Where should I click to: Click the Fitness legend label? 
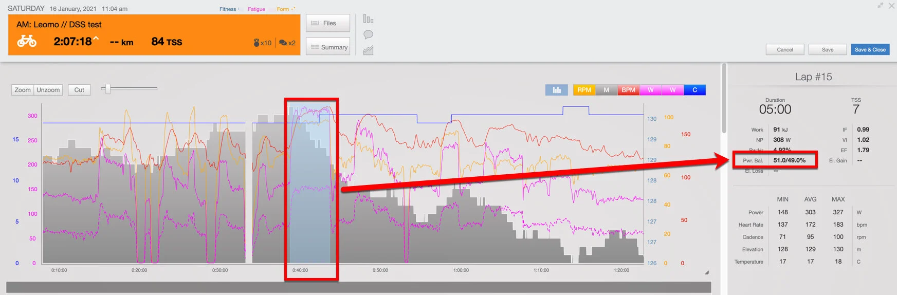click(228, 9)
